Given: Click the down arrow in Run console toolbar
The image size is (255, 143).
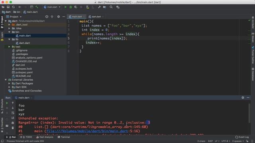Looking at the screenshot, I should coord(13,108).
